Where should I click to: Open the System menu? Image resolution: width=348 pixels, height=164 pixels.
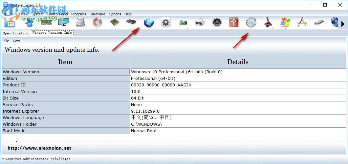tap(37, 14)
